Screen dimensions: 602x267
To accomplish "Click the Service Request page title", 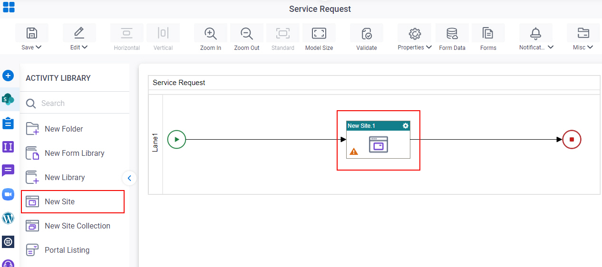I will click(x=320, y=9).
